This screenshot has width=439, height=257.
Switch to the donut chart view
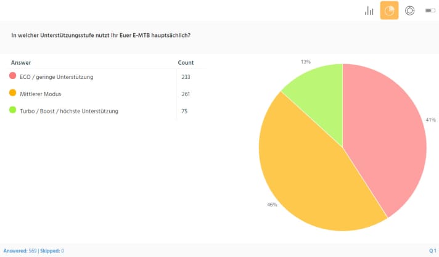point(409,10)
